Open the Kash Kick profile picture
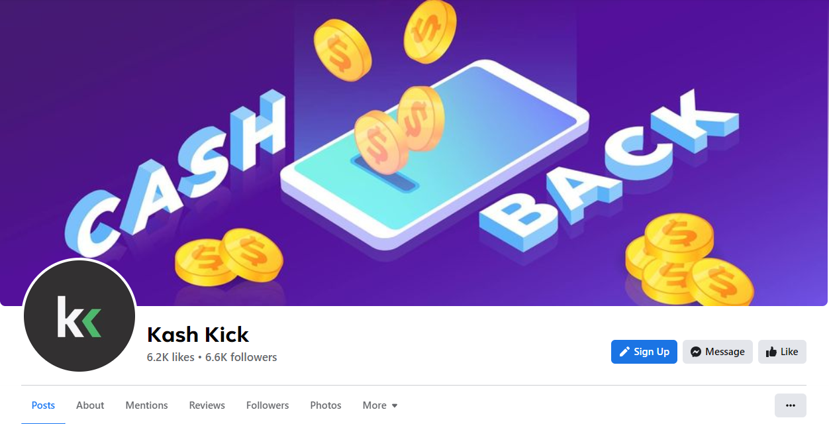Viewport: 829px width, 424px height. tap(79, 315)
